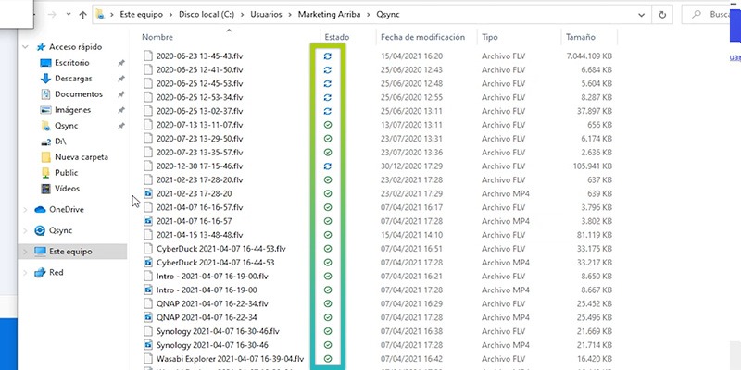Expand Este equipo tree node
The width and height of the screenshot is (741, 370).
click(x=26, y=252)
